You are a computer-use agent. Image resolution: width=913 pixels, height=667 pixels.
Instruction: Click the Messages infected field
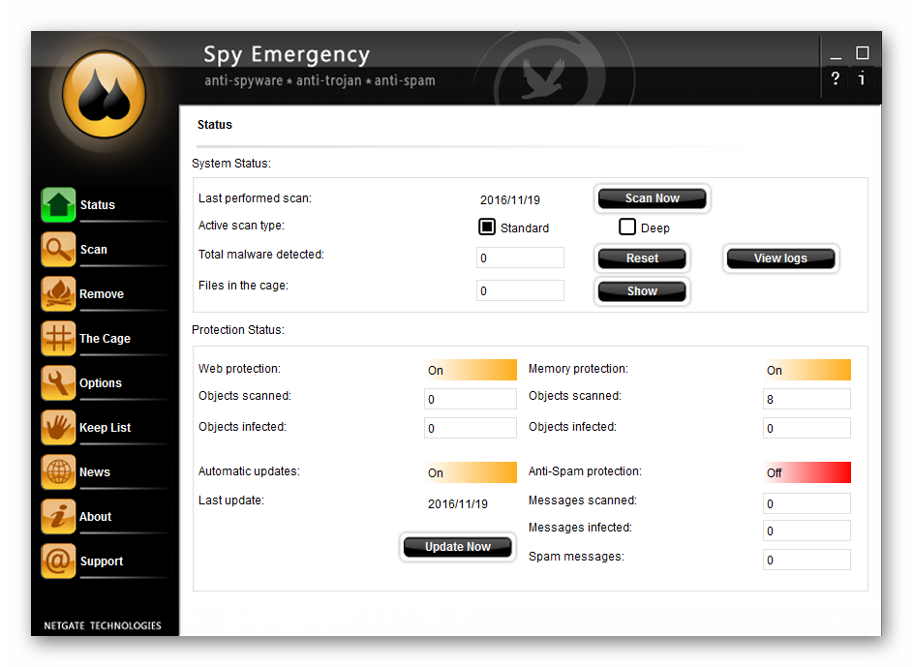tap(806, 531)
